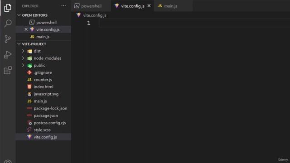Open the Run and Debug view

tap(8, 54)
